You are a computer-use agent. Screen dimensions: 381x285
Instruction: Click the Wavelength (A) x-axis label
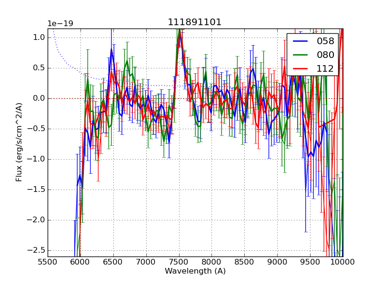pyautogui.click(x=195, y=271)
